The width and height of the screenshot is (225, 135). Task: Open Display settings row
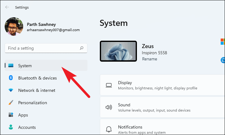coord(163,85)
